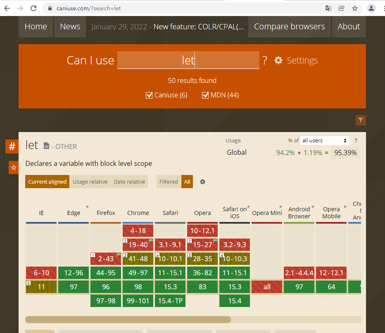Screen dimensions: 385x333
Task: Click the Edge 97 current version cell
Action: coord(74,287)
